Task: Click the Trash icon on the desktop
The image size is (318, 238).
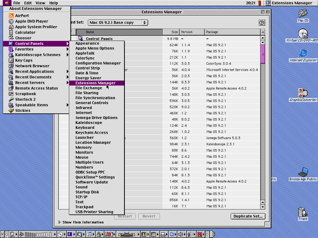Action: (x=302, y=212)
